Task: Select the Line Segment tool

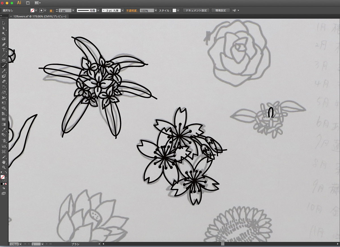Action: pos(4,55)
